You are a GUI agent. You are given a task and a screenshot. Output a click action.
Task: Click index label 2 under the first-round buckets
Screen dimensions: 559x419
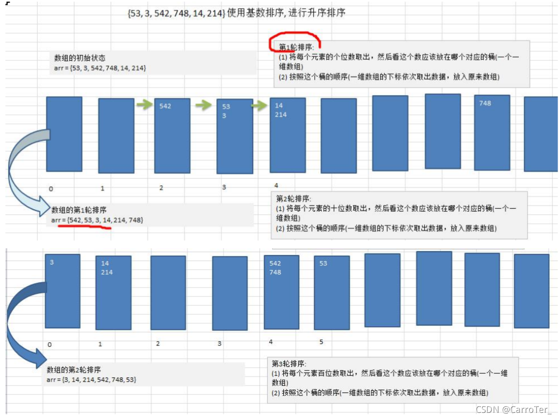coord(161,187)
